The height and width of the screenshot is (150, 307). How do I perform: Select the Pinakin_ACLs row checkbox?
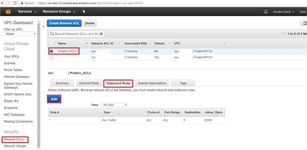(51, 51)
